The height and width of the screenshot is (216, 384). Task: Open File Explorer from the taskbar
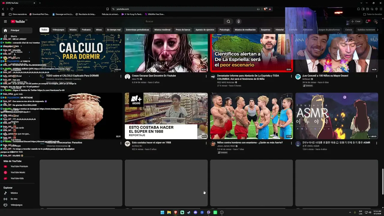point(169,212)
